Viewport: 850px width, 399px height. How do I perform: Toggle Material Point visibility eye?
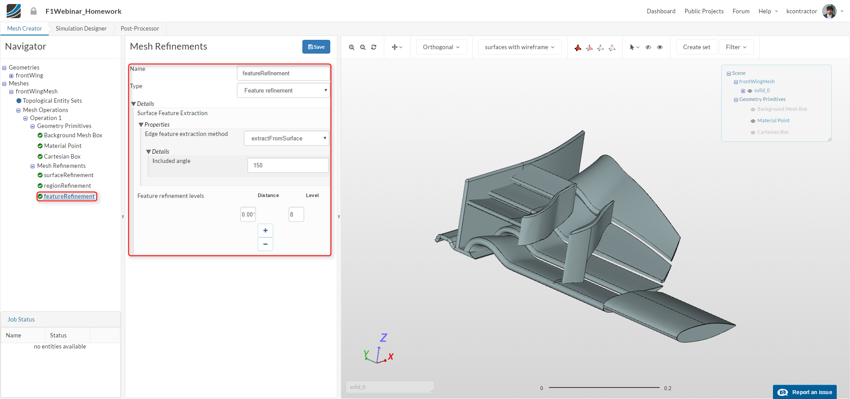pyautogui.click(x=753, y=121)
